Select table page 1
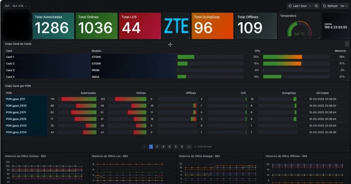 [x=151, y=147]
